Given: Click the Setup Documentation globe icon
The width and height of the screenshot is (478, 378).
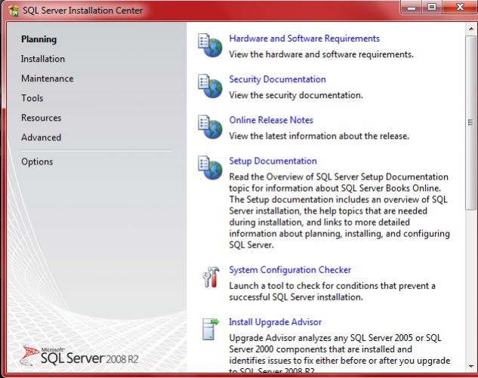Looking at the screenshot, I should [210, 167].
